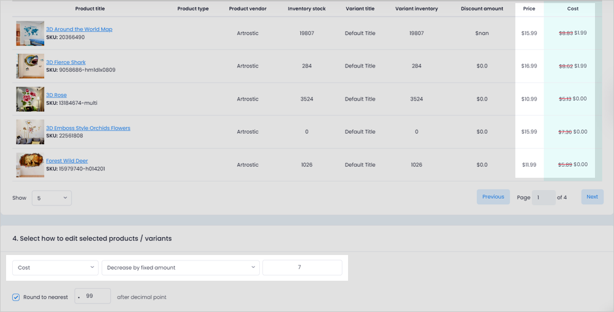The height and width of the screenshot is (312, 614).
Task: Click the page number input field
Action: click(x=544, y=198)
